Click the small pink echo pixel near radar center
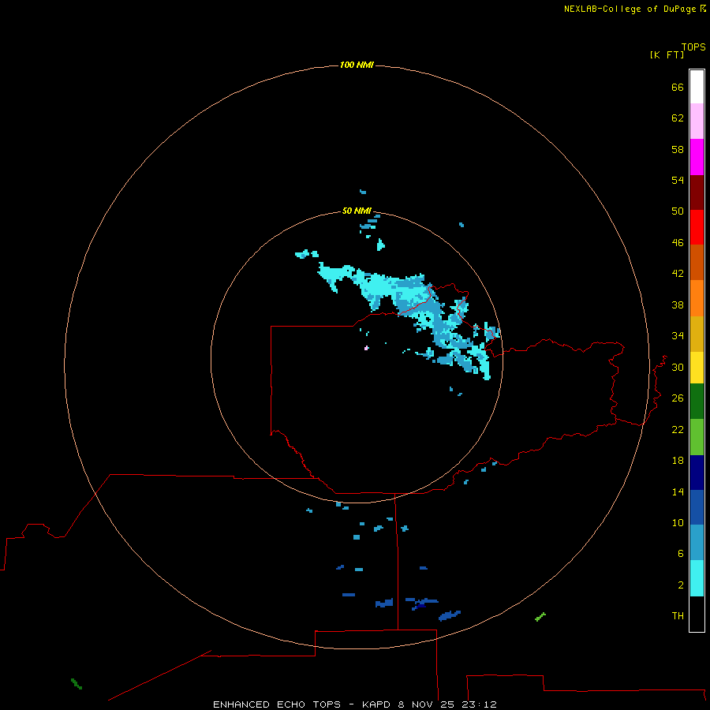This screenshot has width=710, height=710. coord(366,348)
